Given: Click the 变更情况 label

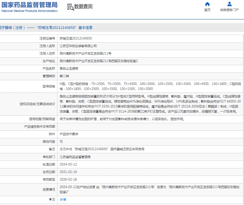Looking at the screenshot, I should pyautogui.click(x=49, y=189).
